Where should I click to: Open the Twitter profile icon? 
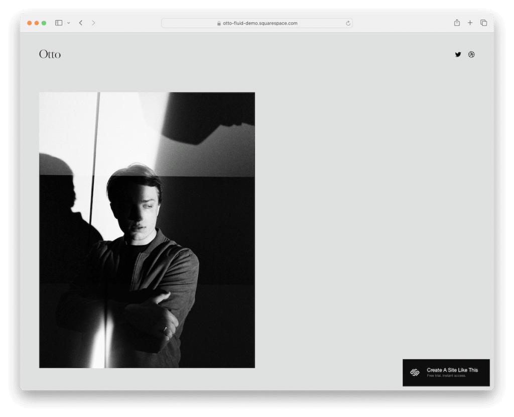458,54
